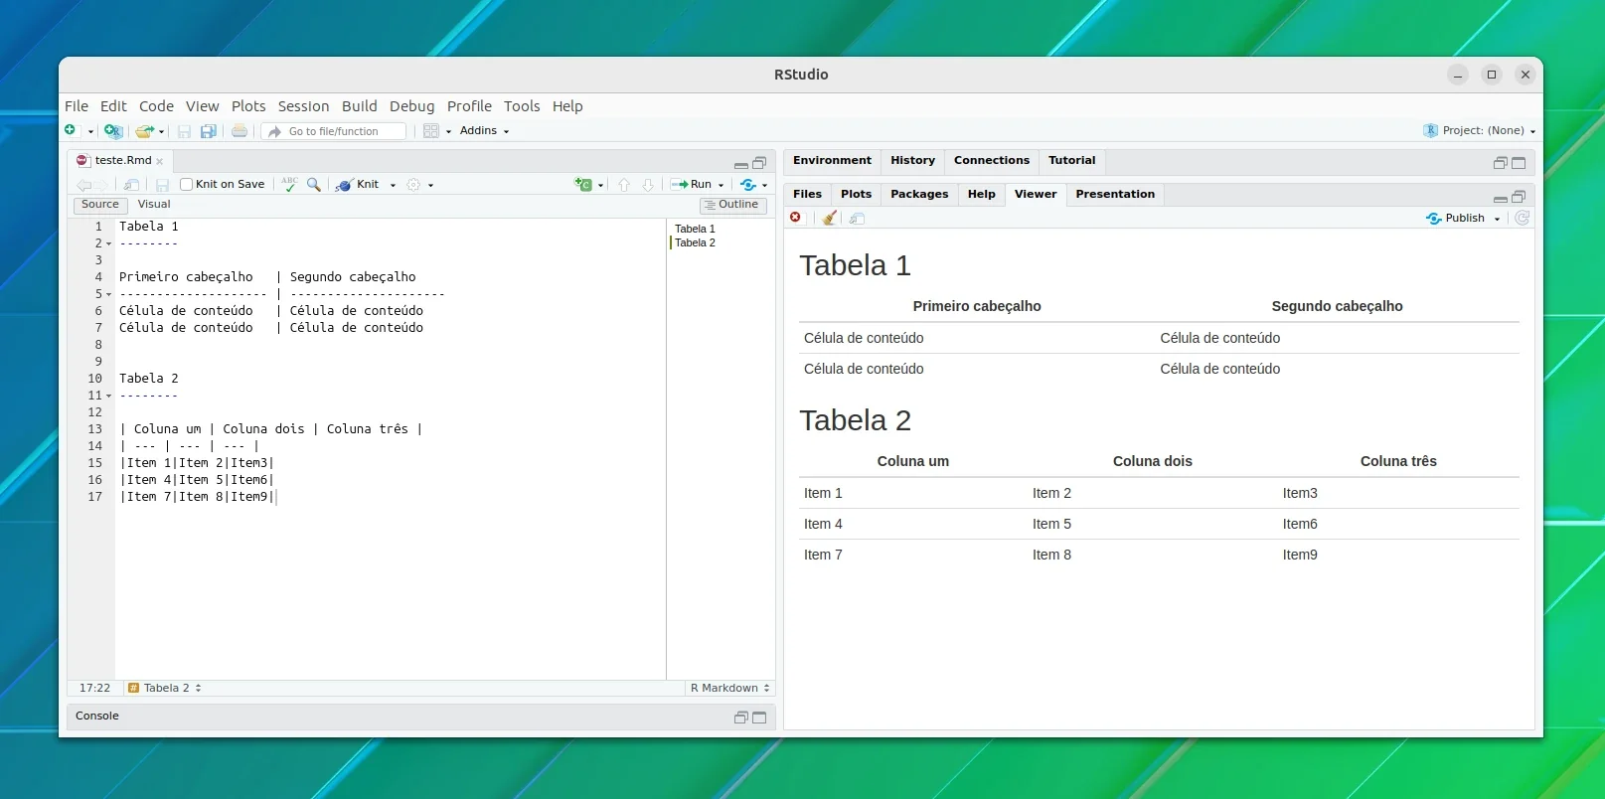Viewport: 1605px width, 799px height.
Task: Show viewer content in new window icon
Action: 858,218
